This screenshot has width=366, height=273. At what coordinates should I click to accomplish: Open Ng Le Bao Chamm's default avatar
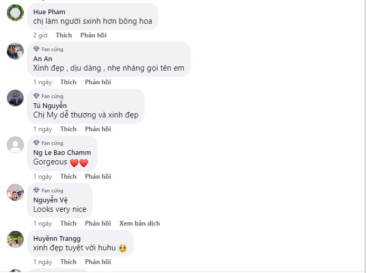click(x=15, y=145)
